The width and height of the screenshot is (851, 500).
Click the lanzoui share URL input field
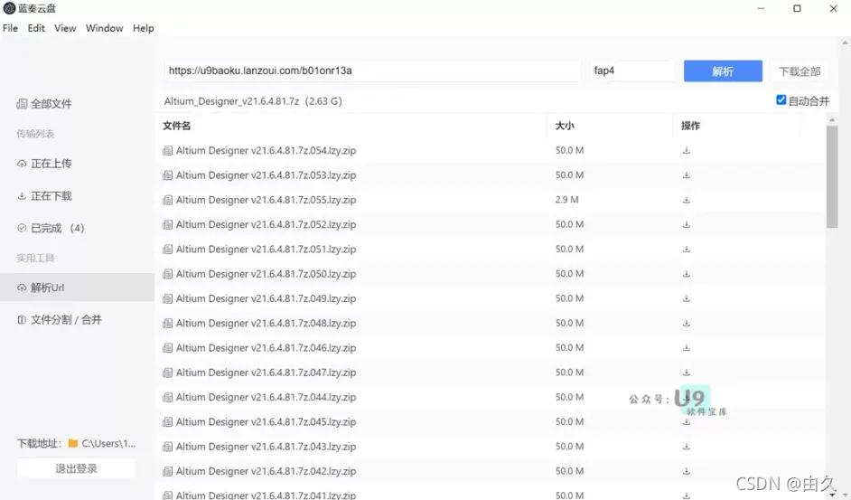pyautogui.click(x=372, y=71)
